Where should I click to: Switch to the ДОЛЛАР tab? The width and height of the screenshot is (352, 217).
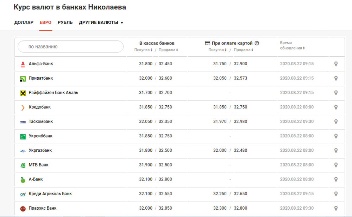(x=24, y=22)
